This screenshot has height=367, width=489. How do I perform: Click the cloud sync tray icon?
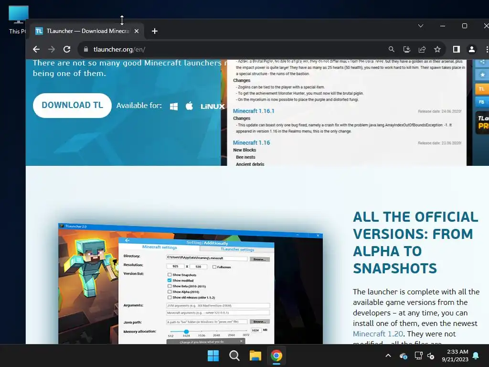tap(403, 356)
